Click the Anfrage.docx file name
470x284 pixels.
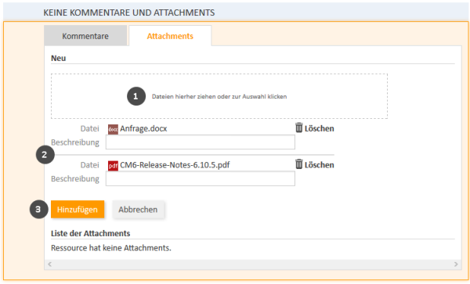tap(143, 128)
